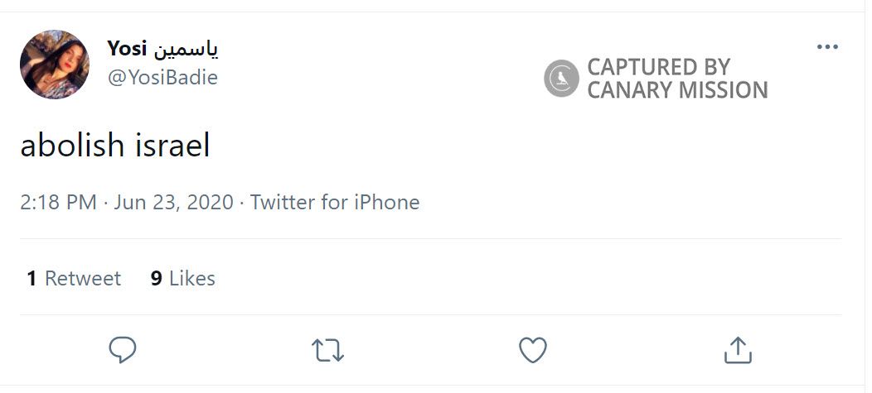Open the Twitter for iPhone source link
Viewport: 872px width, 393px height.
click(x=335, y=202)
